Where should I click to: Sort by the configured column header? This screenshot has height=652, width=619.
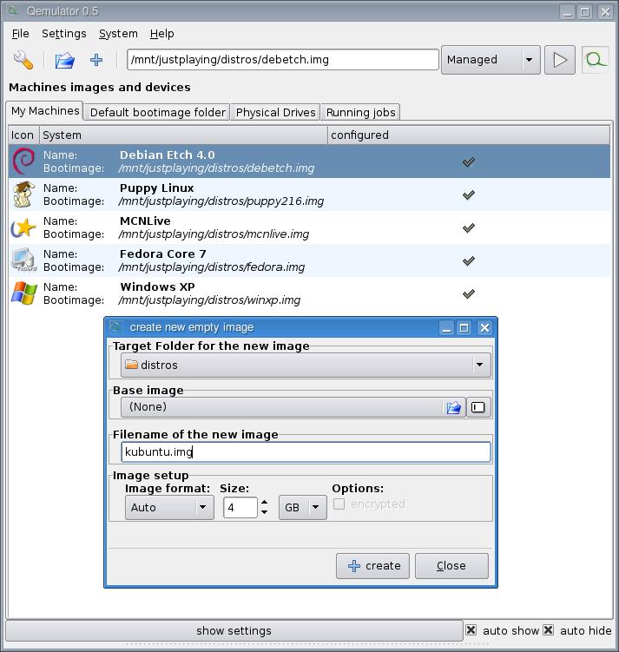pyautogui.click(x=469, y=135)
